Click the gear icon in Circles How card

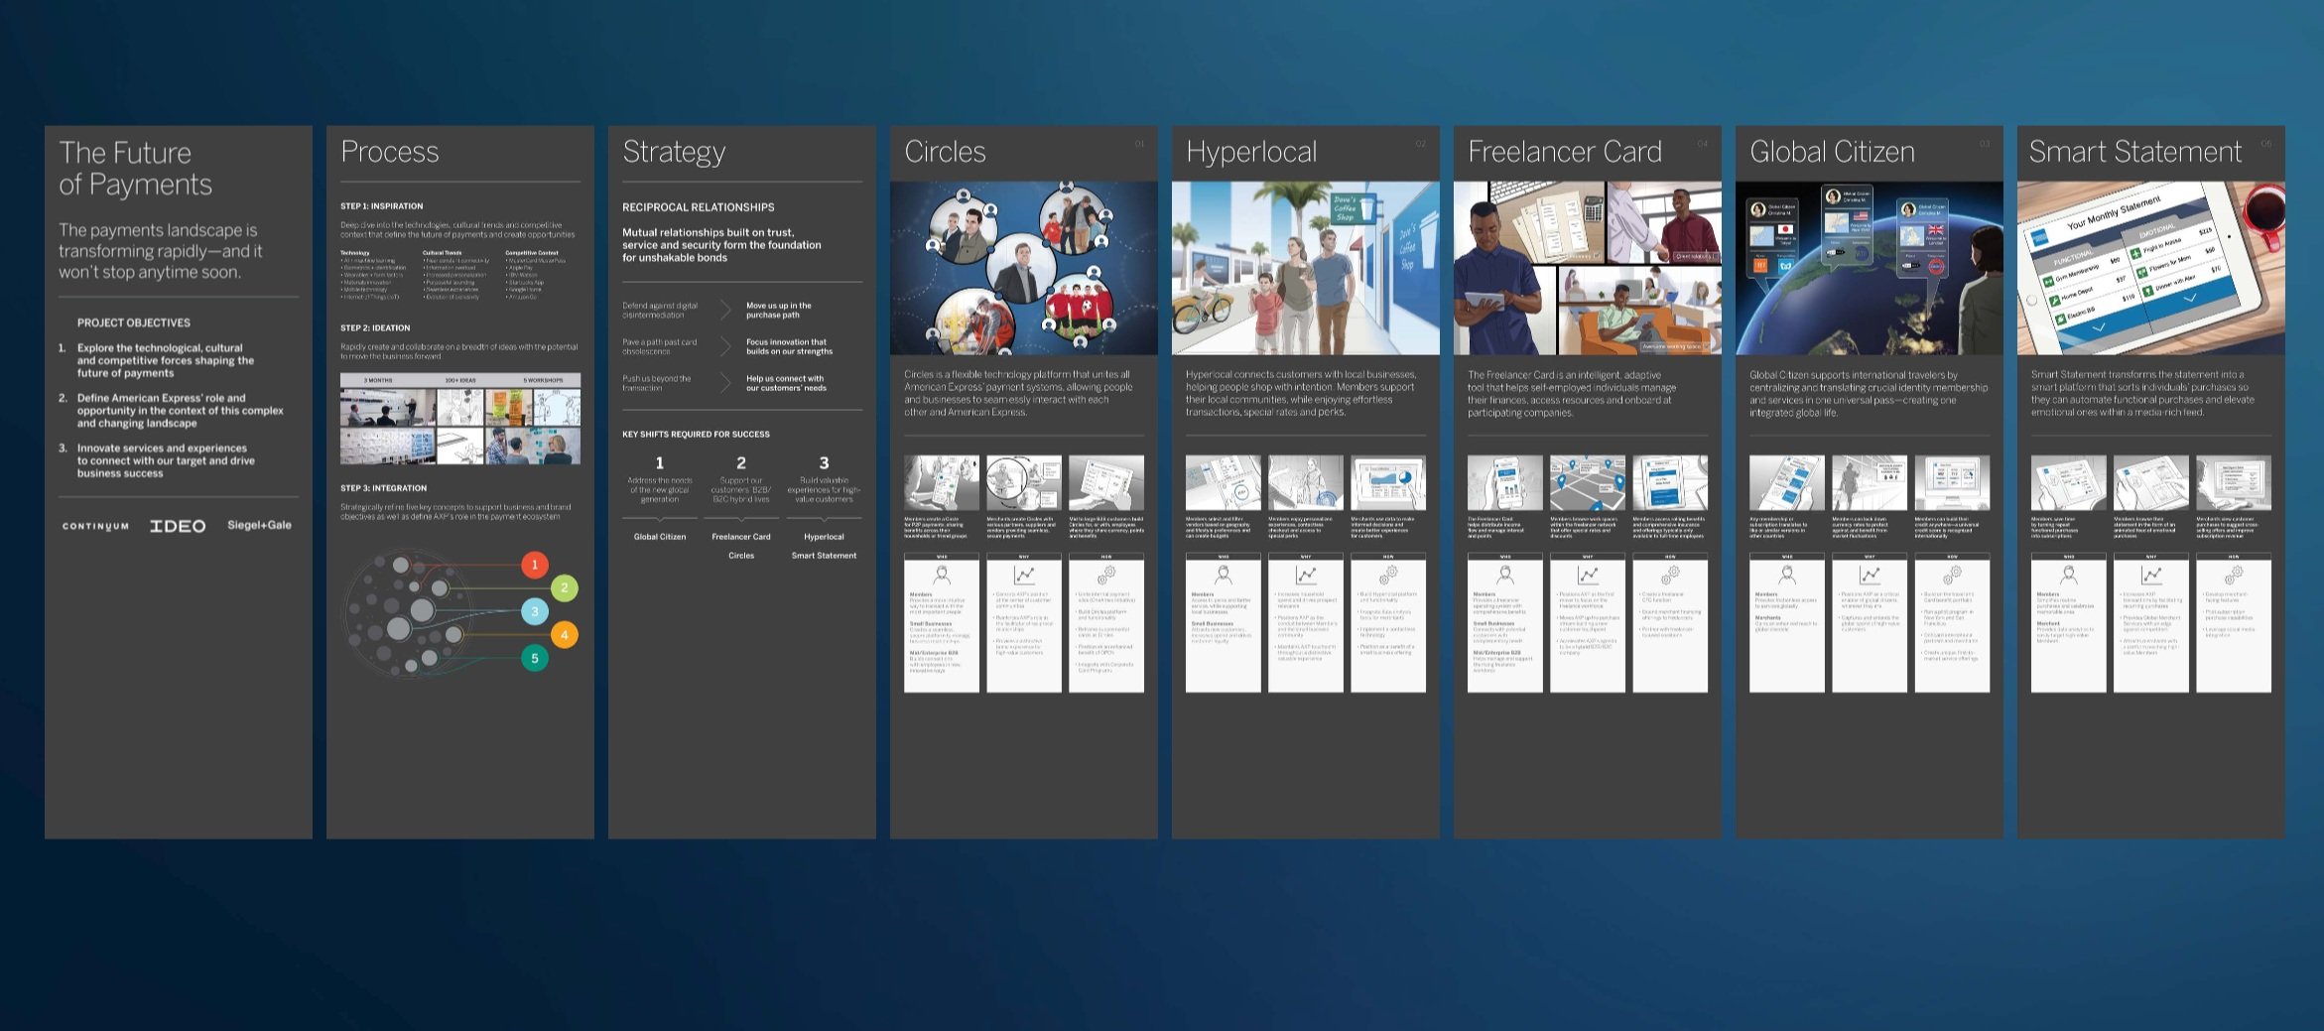click(1106, 574)
